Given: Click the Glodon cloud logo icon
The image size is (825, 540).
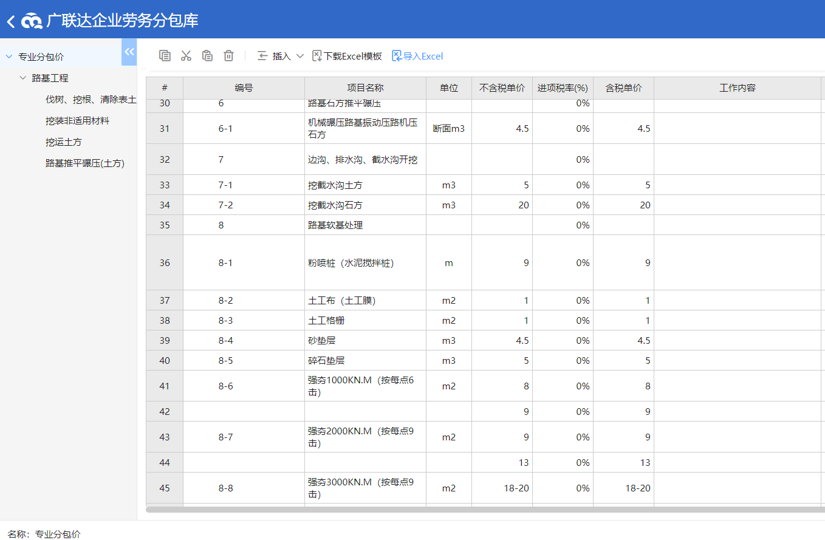Looking at the screenshot, I should (32, 22).
